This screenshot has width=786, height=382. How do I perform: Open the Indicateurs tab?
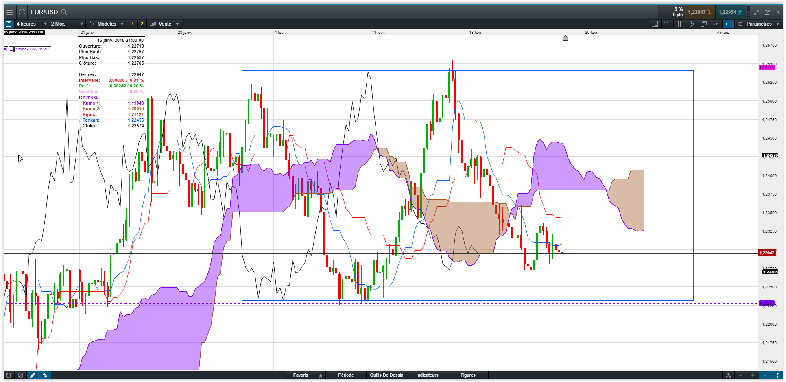427,375
